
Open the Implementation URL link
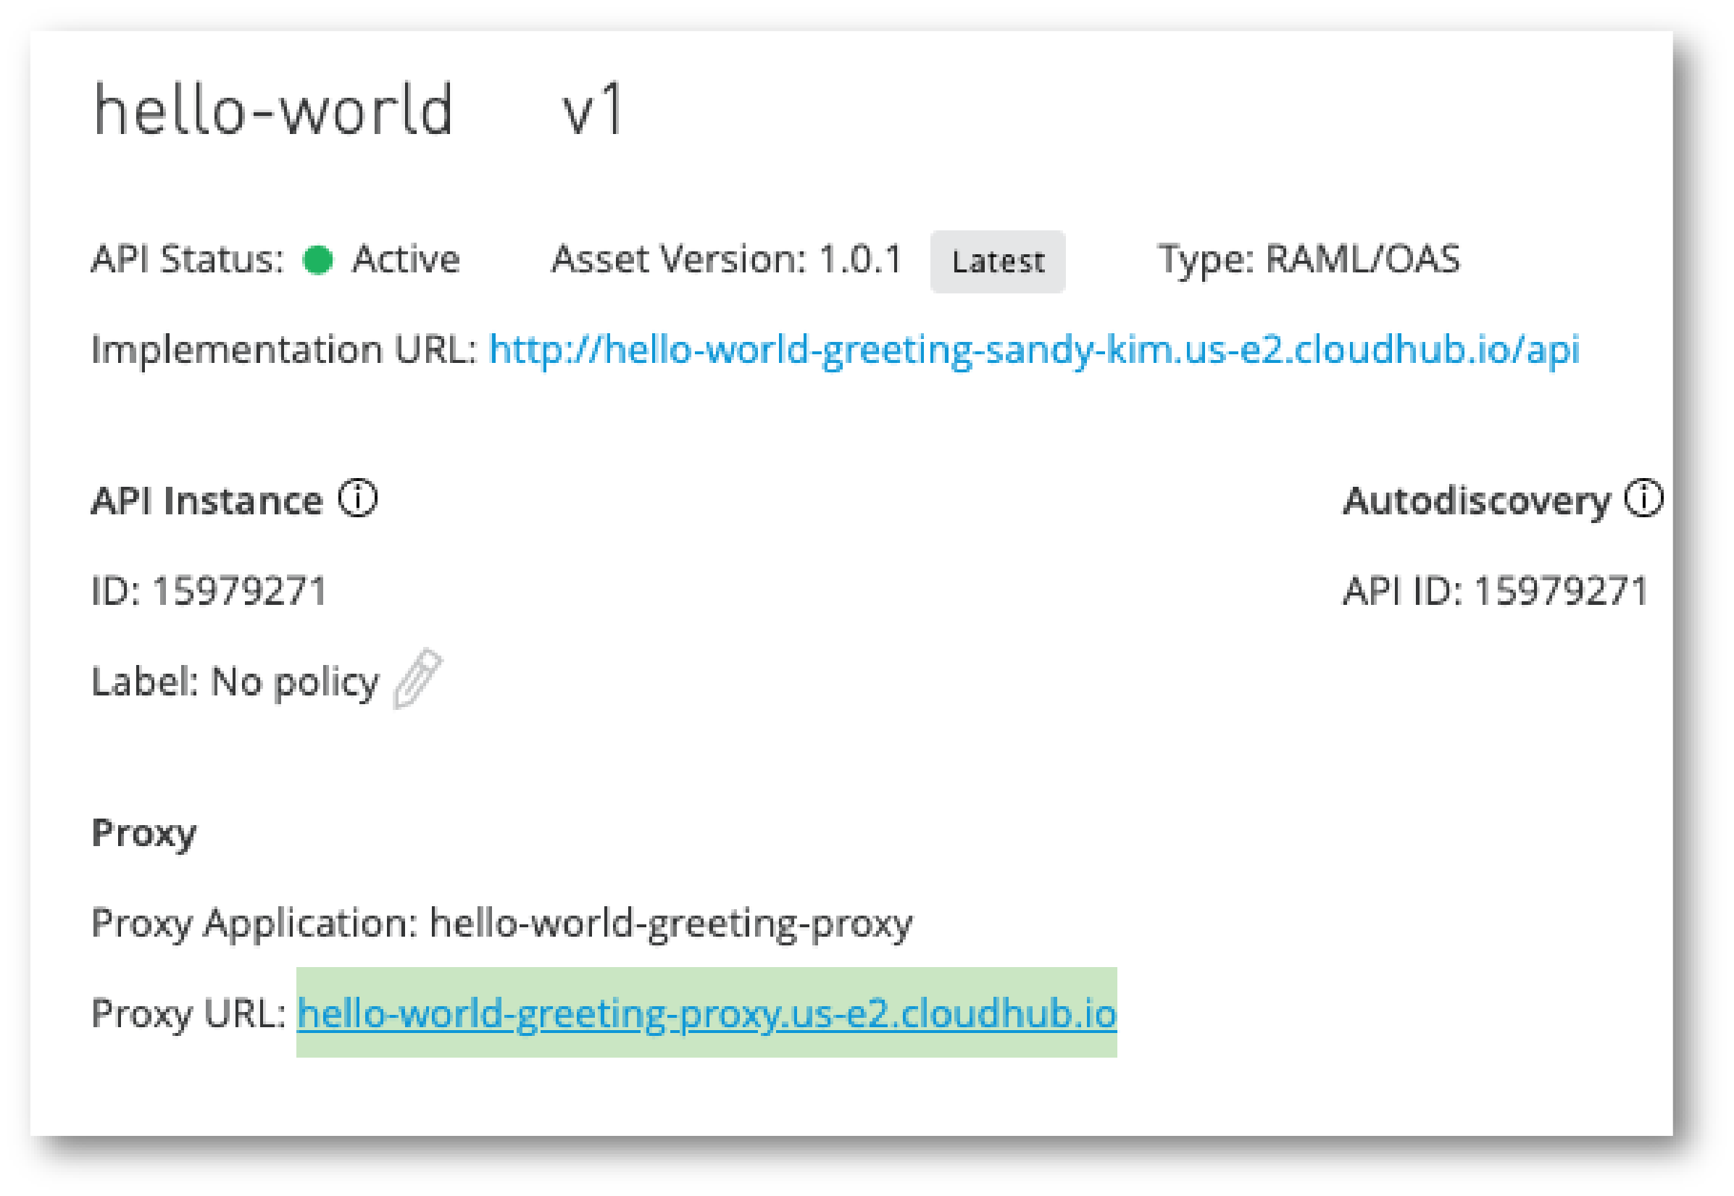1034,350
